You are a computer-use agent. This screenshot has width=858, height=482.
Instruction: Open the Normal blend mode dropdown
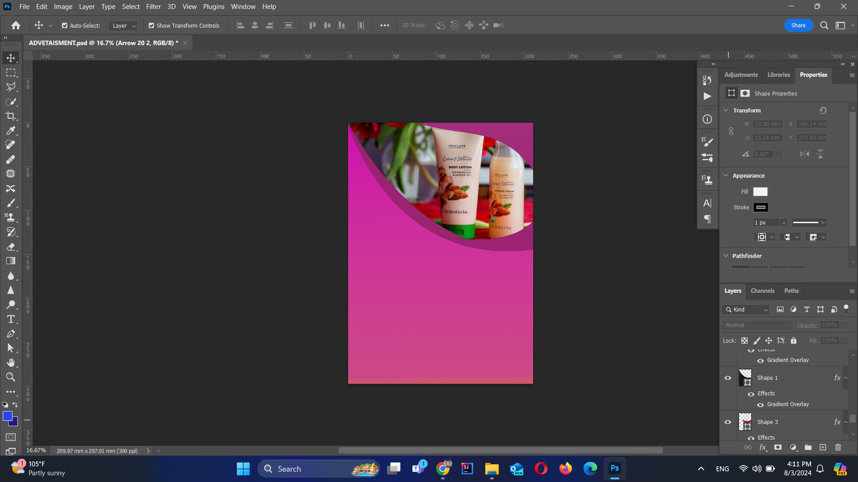(757, 325)
